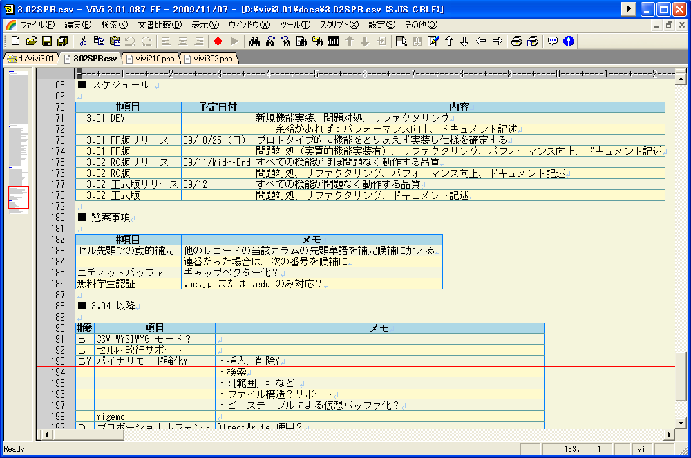Open the その他(O) menu
The image size is (691, 458).
pyautogui.click(x=421, y=25)
